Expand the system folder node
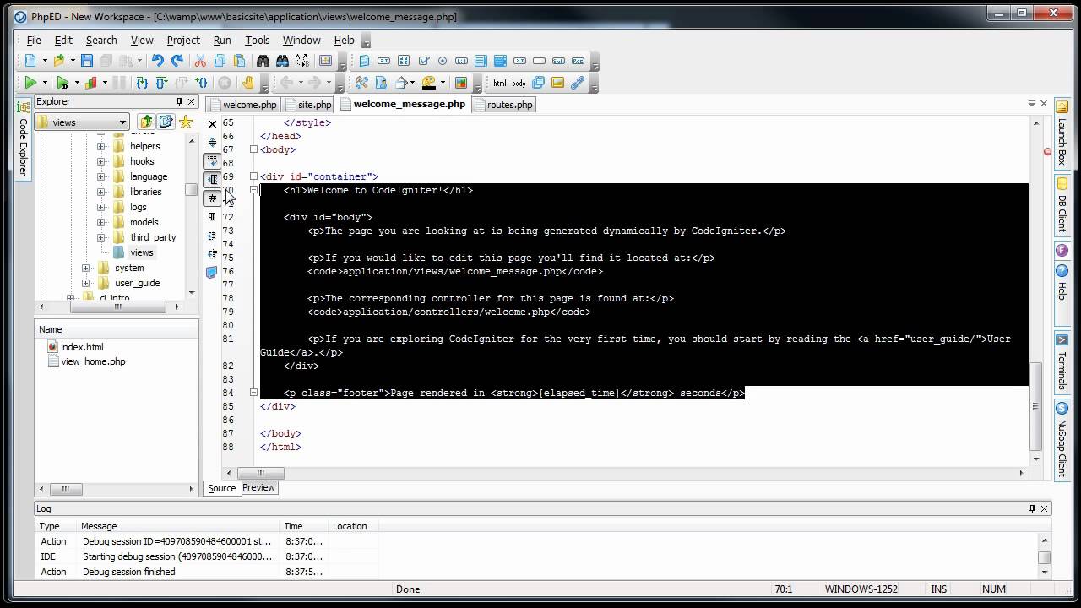 (85, 268)
